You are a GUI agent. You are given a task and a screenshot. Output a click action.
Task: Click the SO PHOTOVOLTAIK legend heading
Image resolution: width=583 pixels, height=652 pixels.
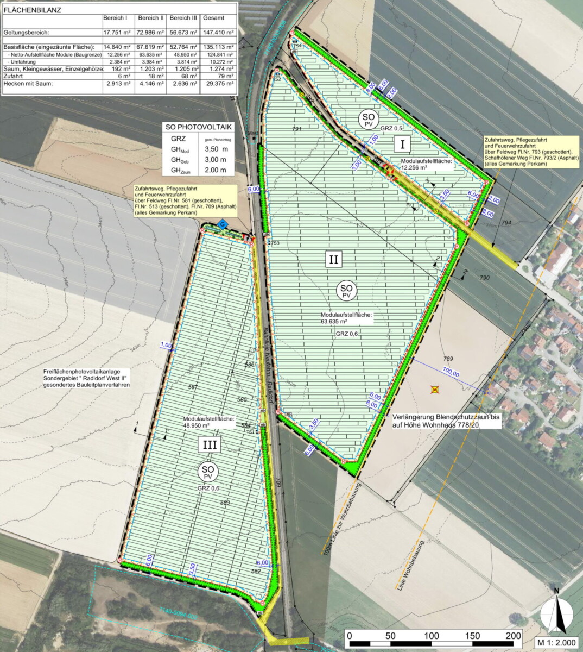(x=198, y=127)
